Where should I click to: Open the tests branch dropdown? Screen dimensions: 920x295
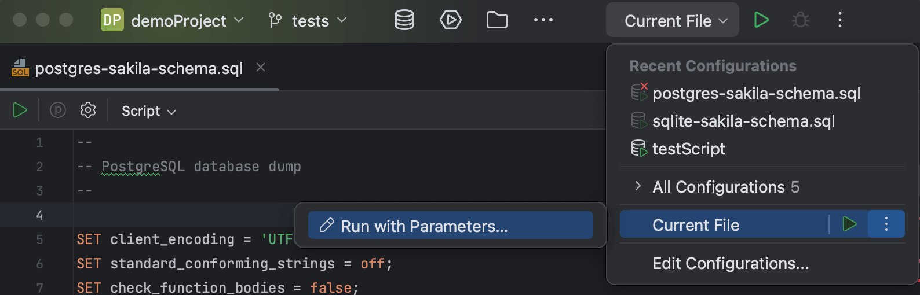[308, 21]
